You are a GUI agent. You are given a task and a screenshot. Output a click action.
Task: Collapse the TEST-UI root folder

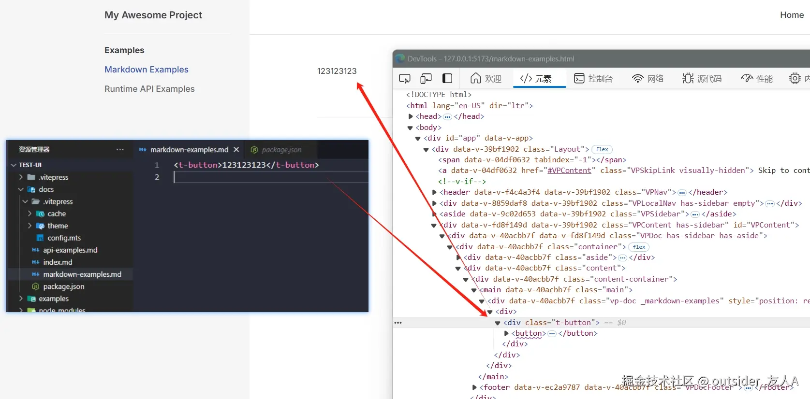click(x=14, y=165)
